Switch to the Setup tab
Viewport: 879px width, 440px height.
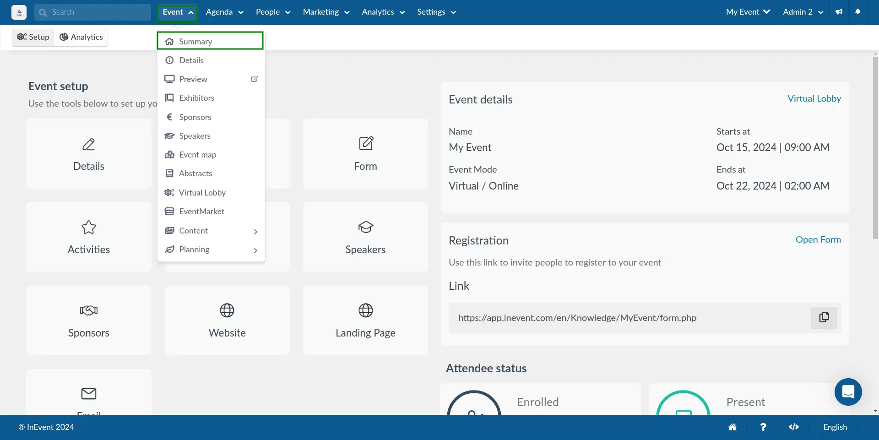(33, 37)
